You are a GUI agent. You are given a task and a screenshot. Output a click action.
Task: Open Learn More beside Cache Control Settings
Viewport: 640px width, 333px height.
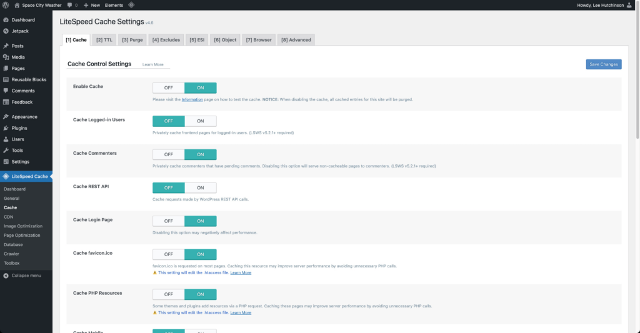point(152,64)
